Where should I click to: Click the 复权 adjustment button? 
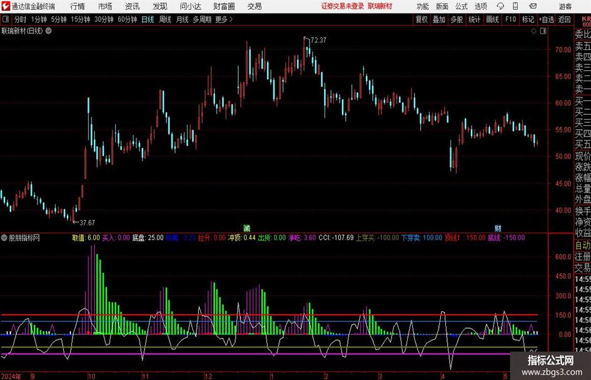click(x=422, y=19)
